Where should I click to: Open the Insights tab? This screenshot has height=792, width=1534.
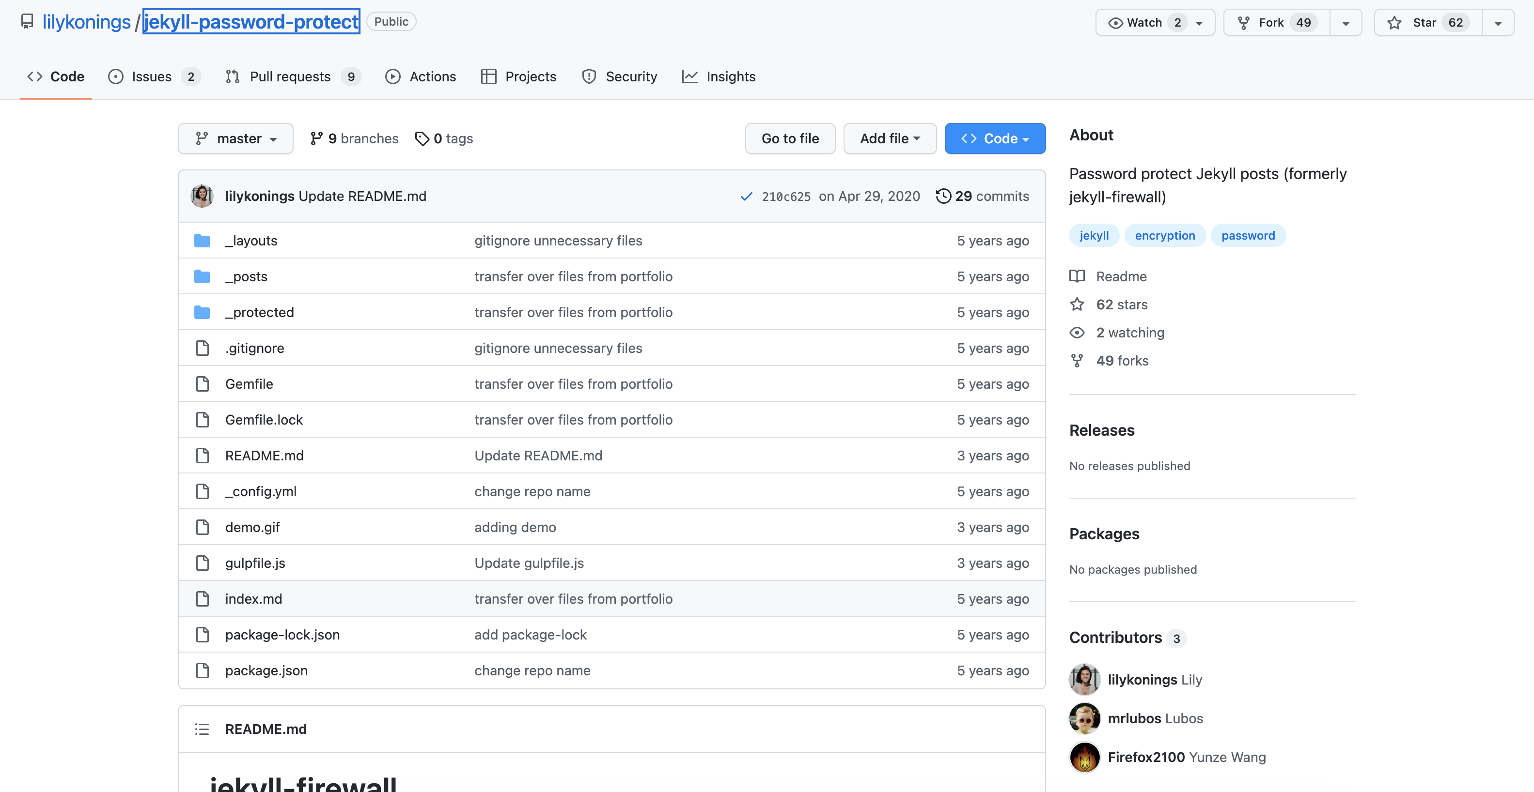pos(719,77)
